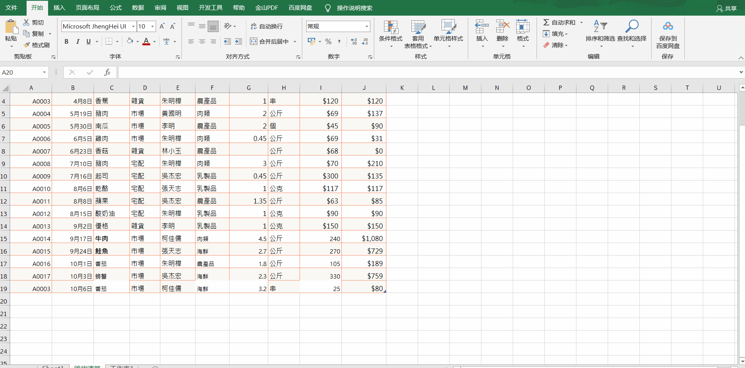Decrease decimal places
Image resolution: width=745 pixels, height=368 pixels.
(365, 41)
